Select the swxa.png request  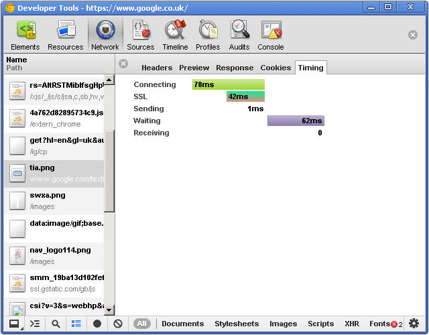pyautogui.click(x=54, y=201)
